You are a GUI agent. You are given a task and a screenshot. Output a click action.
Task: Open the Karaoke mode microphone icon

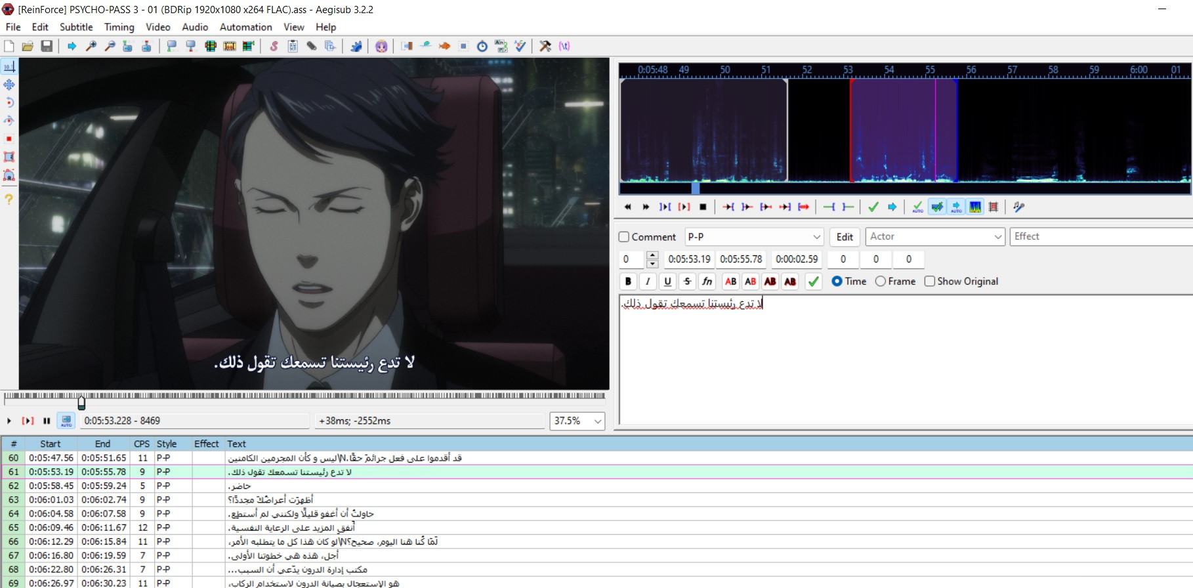(1018, 207)
